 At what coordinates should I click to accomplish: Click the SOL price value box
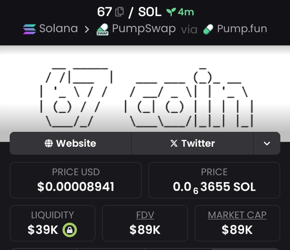click(214, 180)
